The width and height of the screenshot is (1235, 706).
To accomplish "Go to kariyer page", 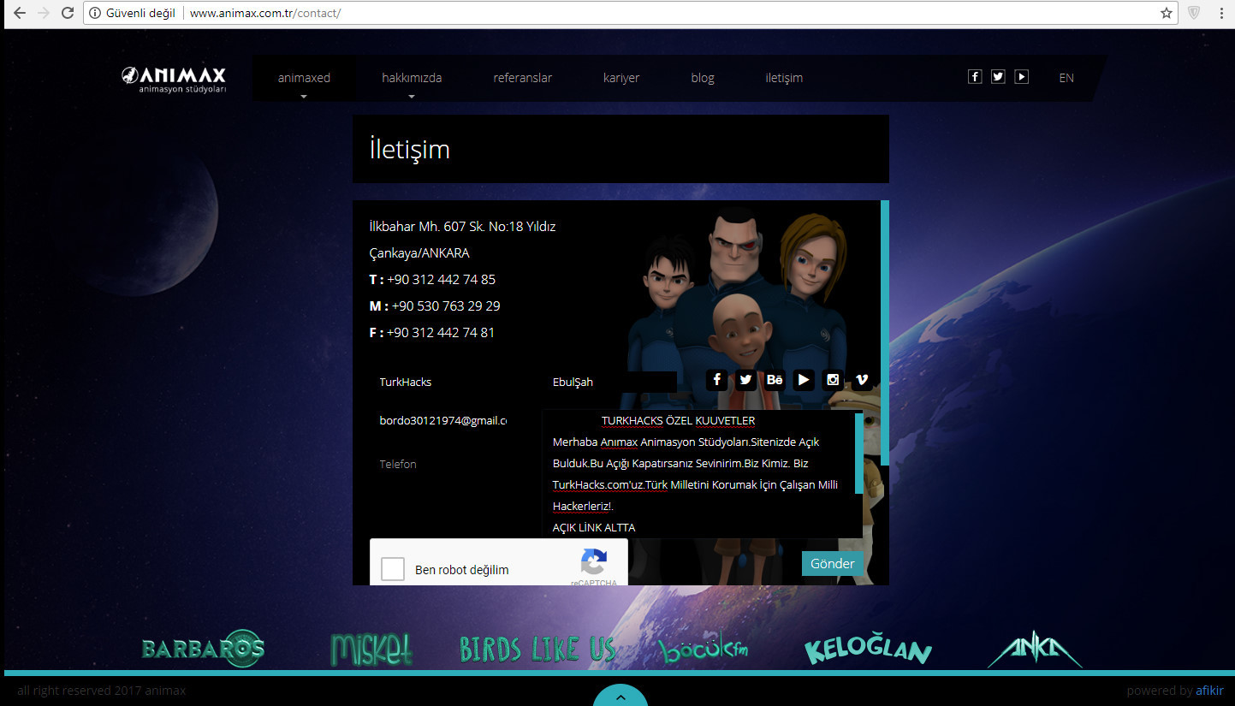I will pyautogui.click(x=621, y=78).
